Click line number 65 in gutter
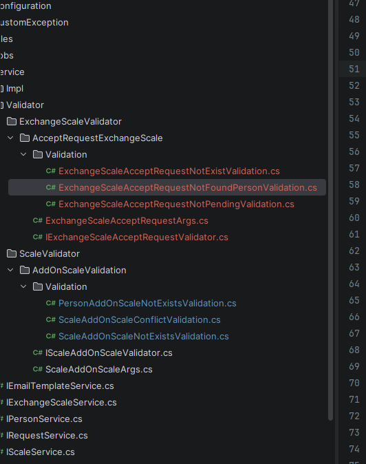The height and width of the screenshot is (464, 366). point(354,300)
